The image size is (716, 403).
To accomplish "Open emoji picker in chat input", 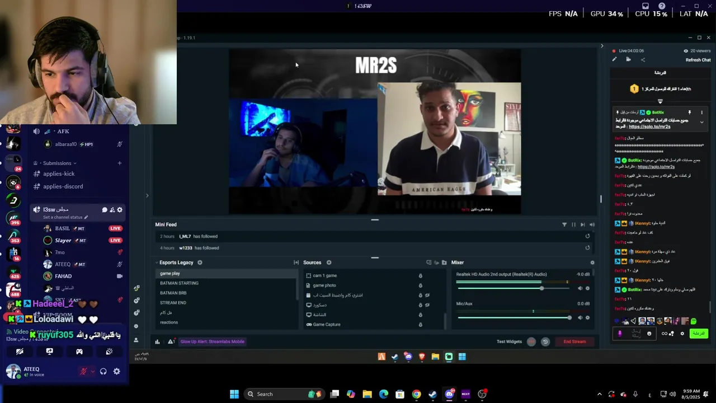I will point(649,334).
